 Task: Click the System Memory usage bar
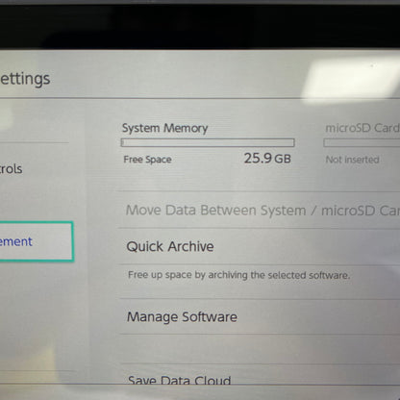pos(208,142)
